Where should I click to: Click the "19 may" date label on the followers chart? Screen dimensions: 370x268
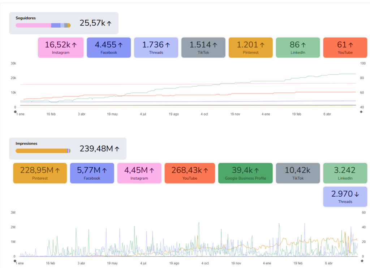tap(112, 114)
